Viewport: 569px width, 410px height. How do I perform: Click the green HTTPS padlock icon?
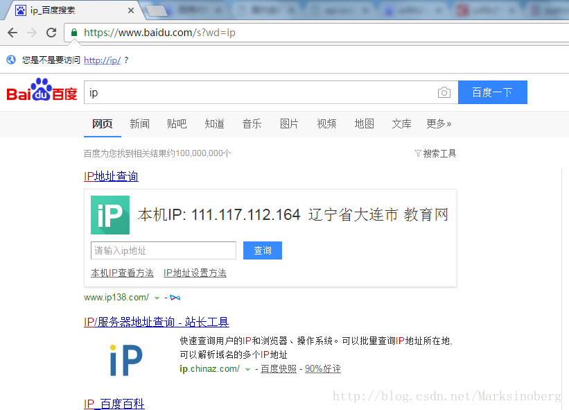74,33
